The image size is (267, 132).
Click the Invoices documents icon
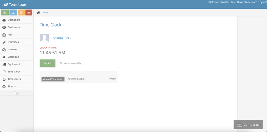point(4,49)
